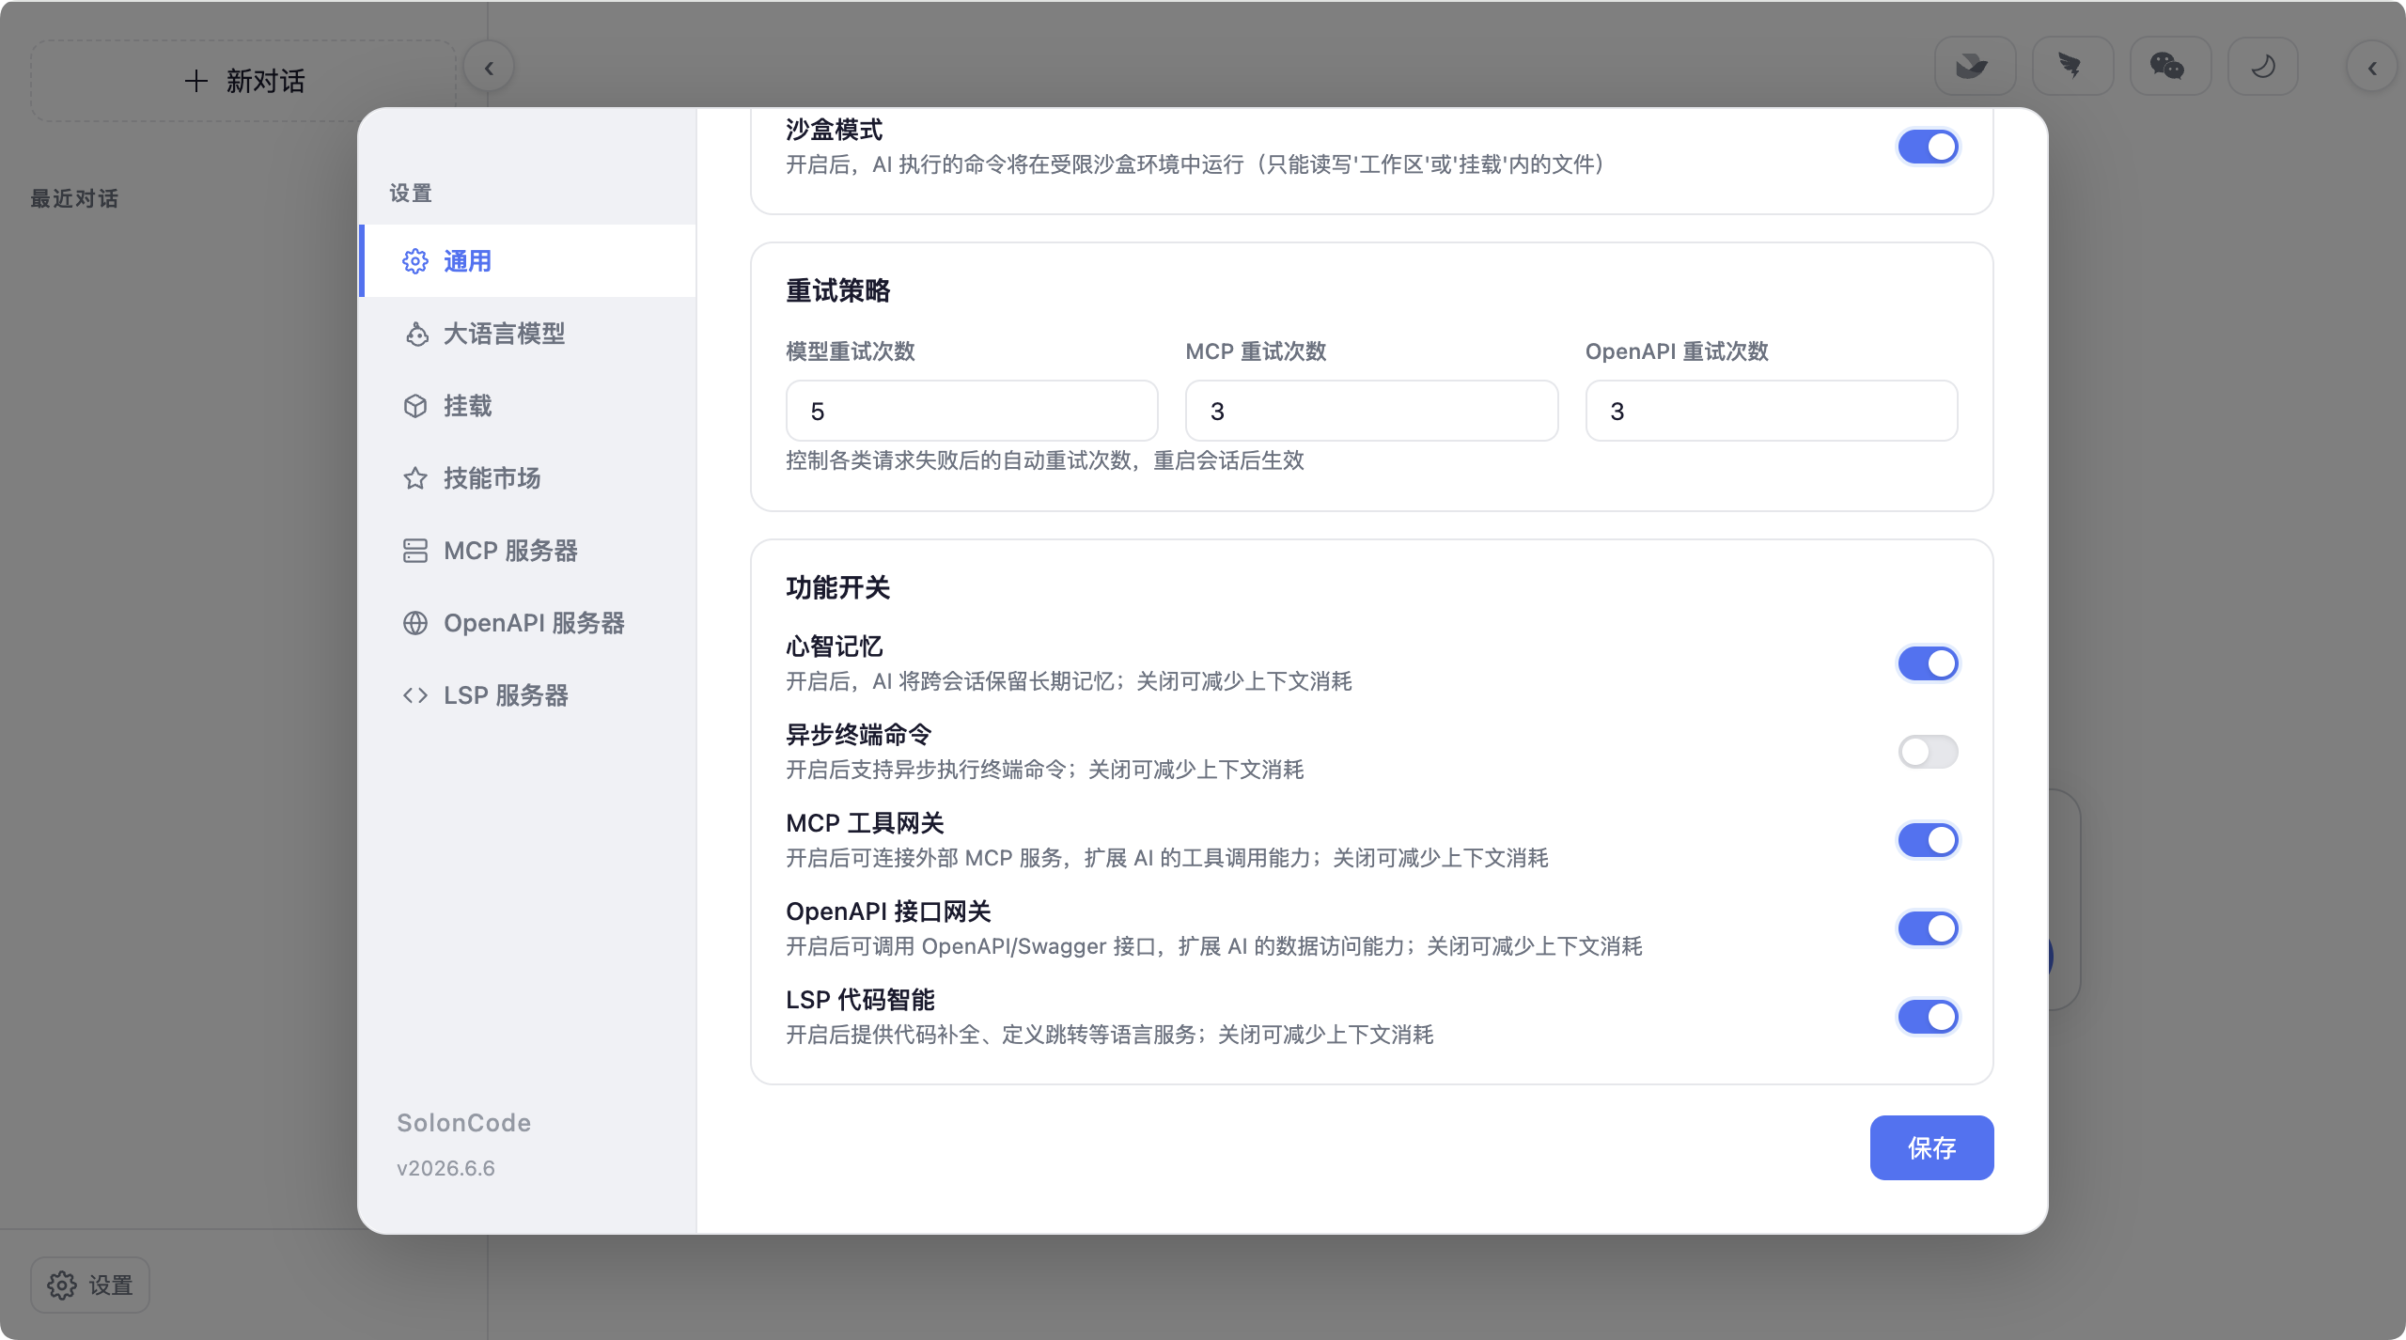This screenshot has height=1340, width=2406.
Task: Start a new chat with 新对话
Action: point(243,81)
